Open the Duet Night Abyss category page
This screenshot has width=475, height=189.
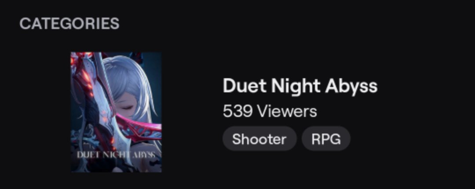[x=300, y=86]
